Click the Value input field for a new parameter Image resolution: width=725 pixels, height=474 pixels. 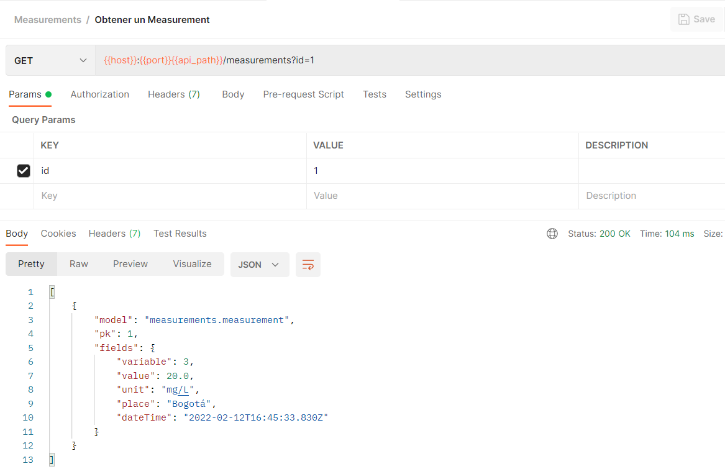click(373, 196)
